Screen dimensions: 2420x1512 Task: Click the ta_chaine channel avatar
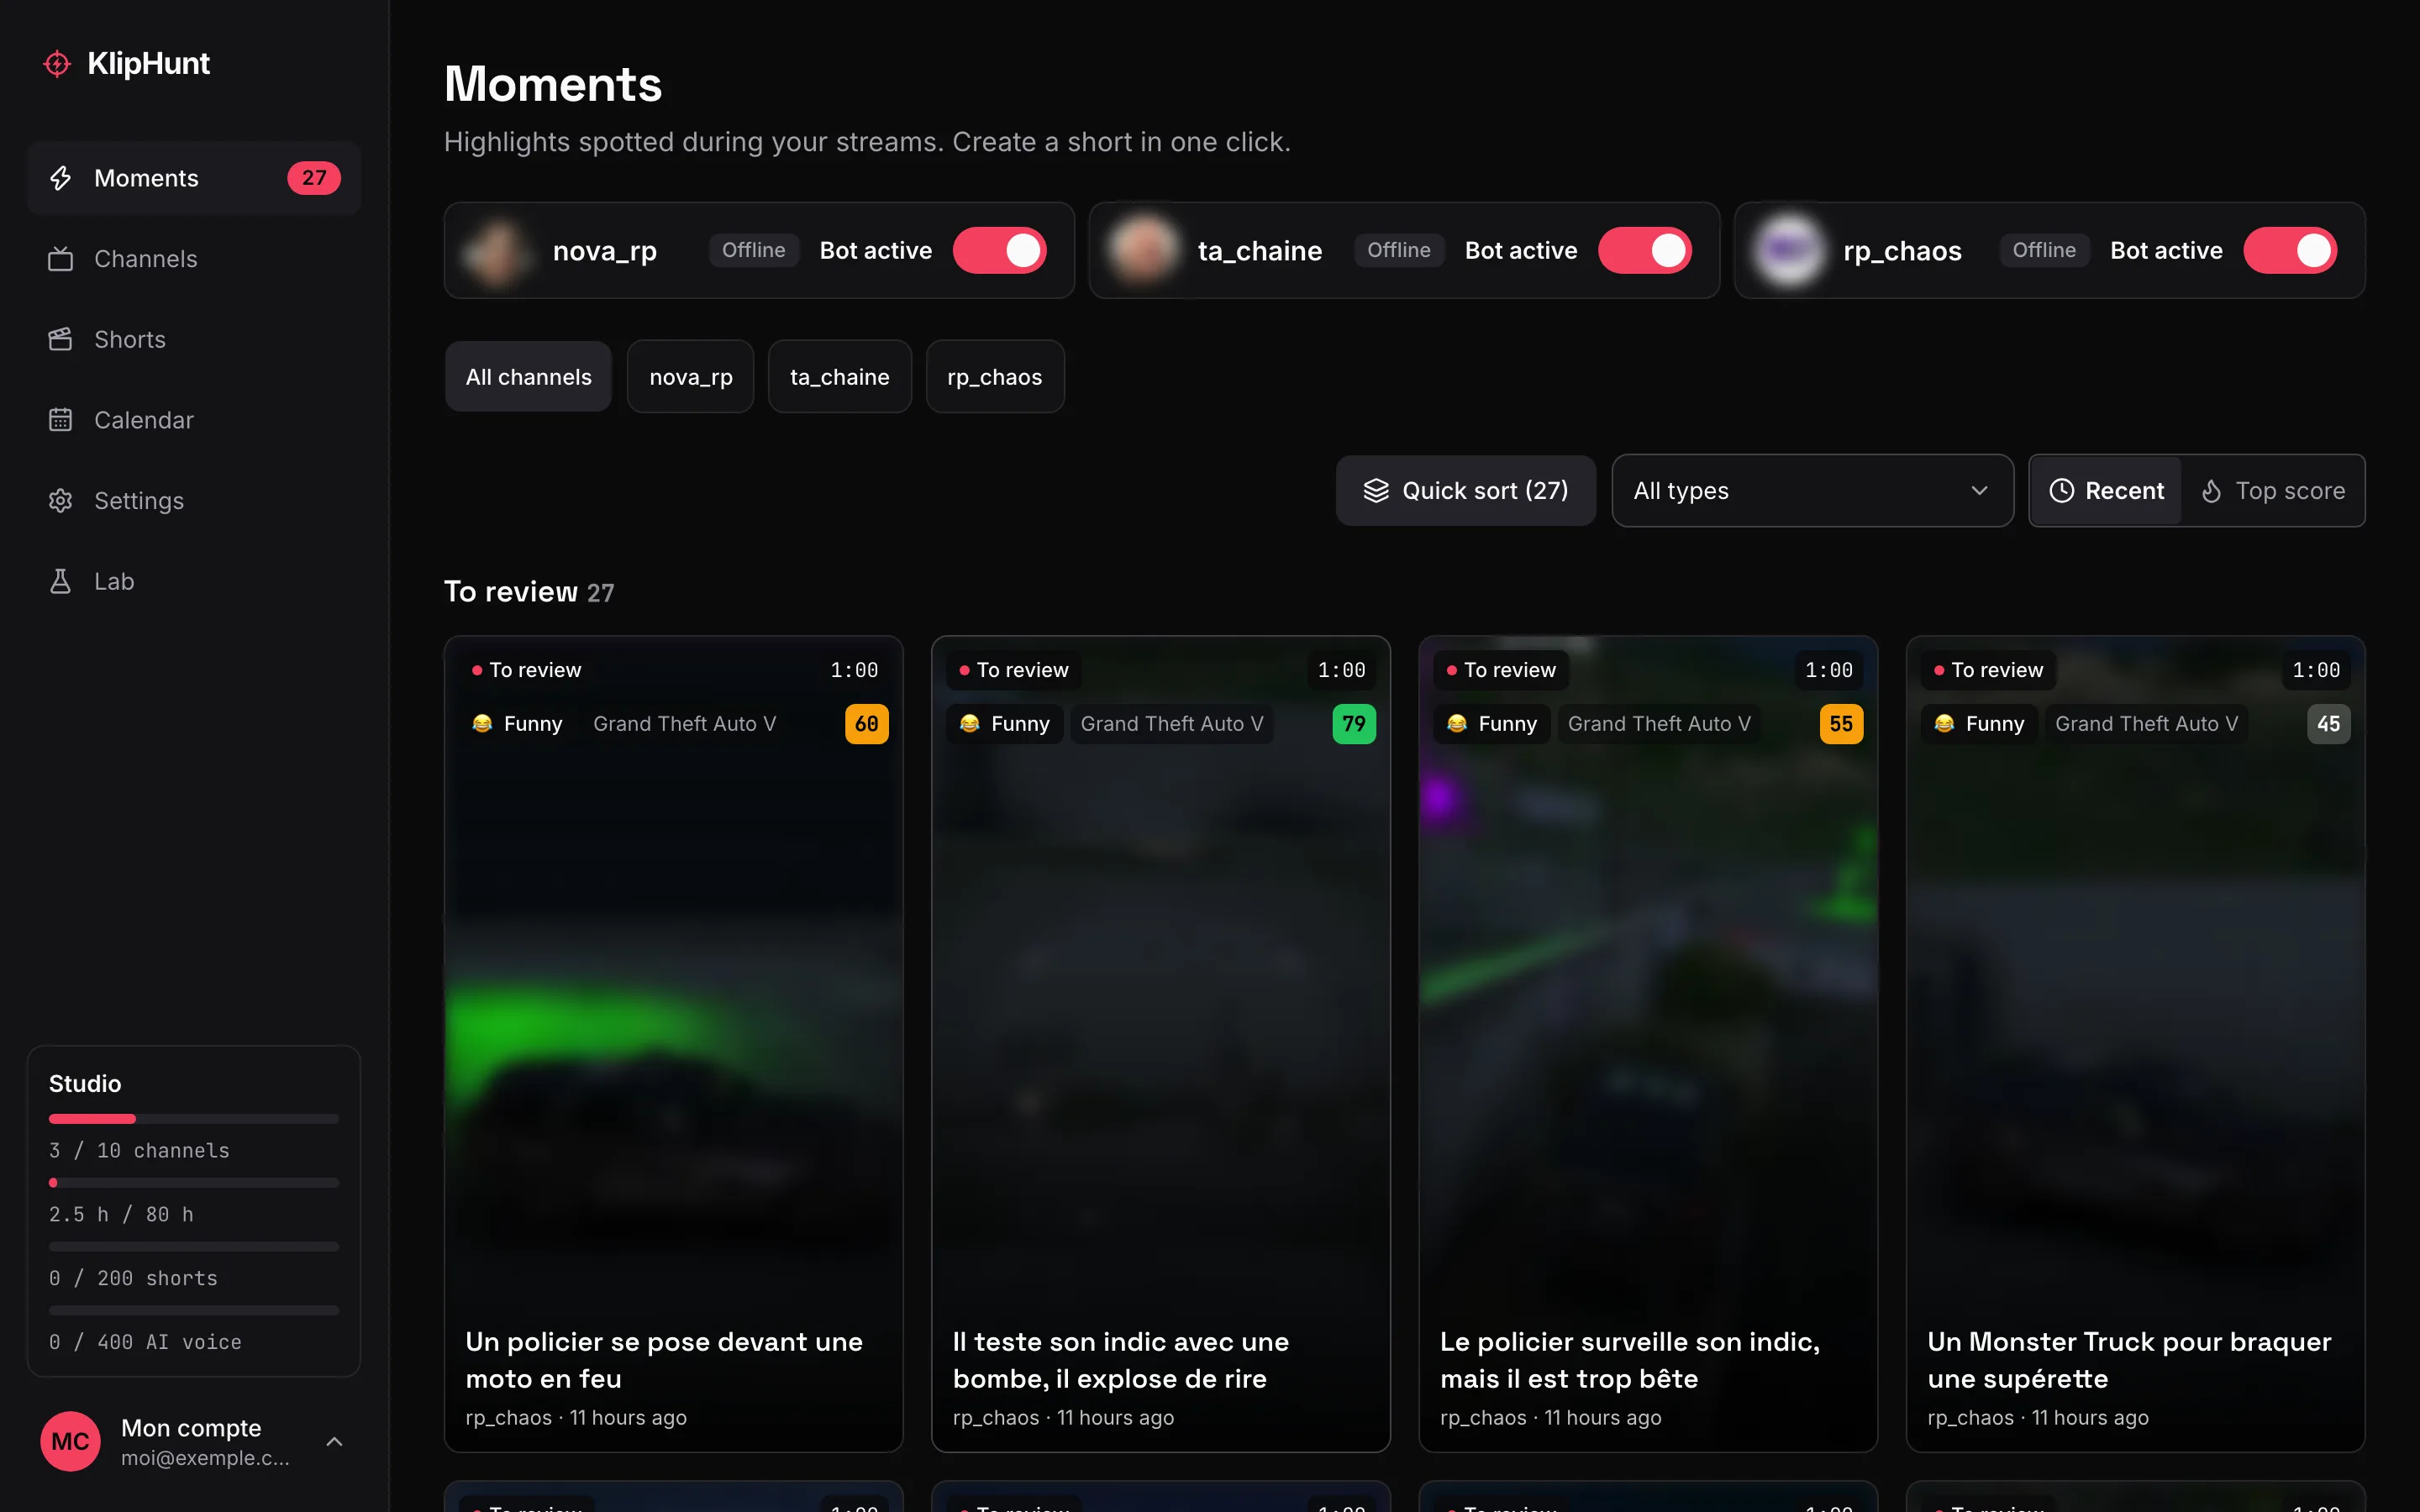pos(1141,251)
